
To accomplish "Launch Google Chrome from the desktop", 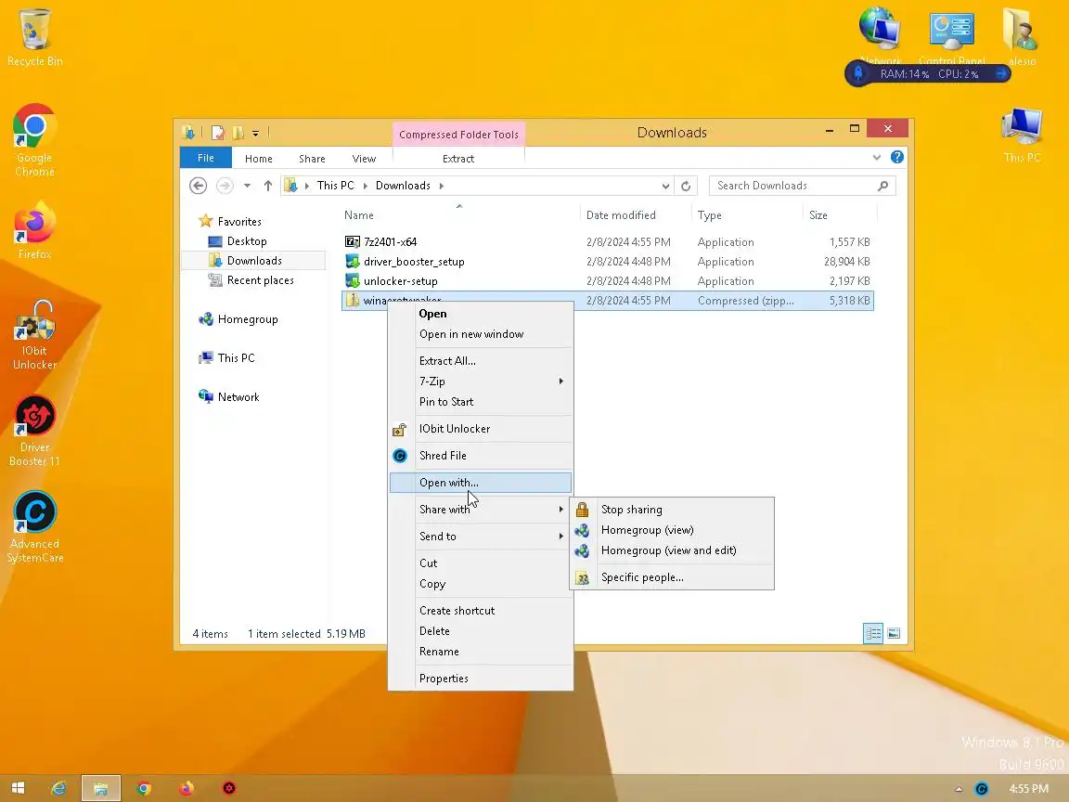I will coord(34,140).
